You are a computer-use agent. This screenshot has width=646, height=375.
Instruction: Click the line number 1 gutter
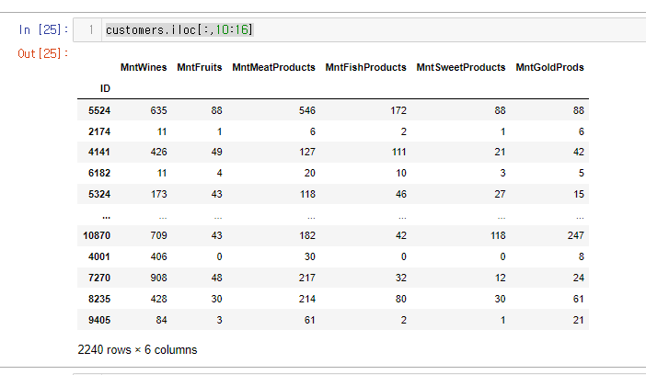90,29
